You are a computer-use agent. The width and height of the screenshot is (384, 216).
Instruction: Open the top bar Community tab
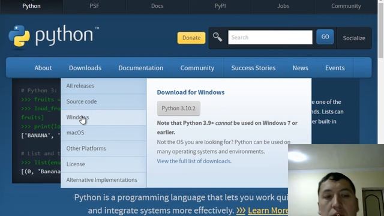(x=346, y=6)
